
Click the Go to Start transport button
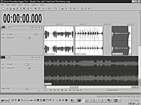70,90
